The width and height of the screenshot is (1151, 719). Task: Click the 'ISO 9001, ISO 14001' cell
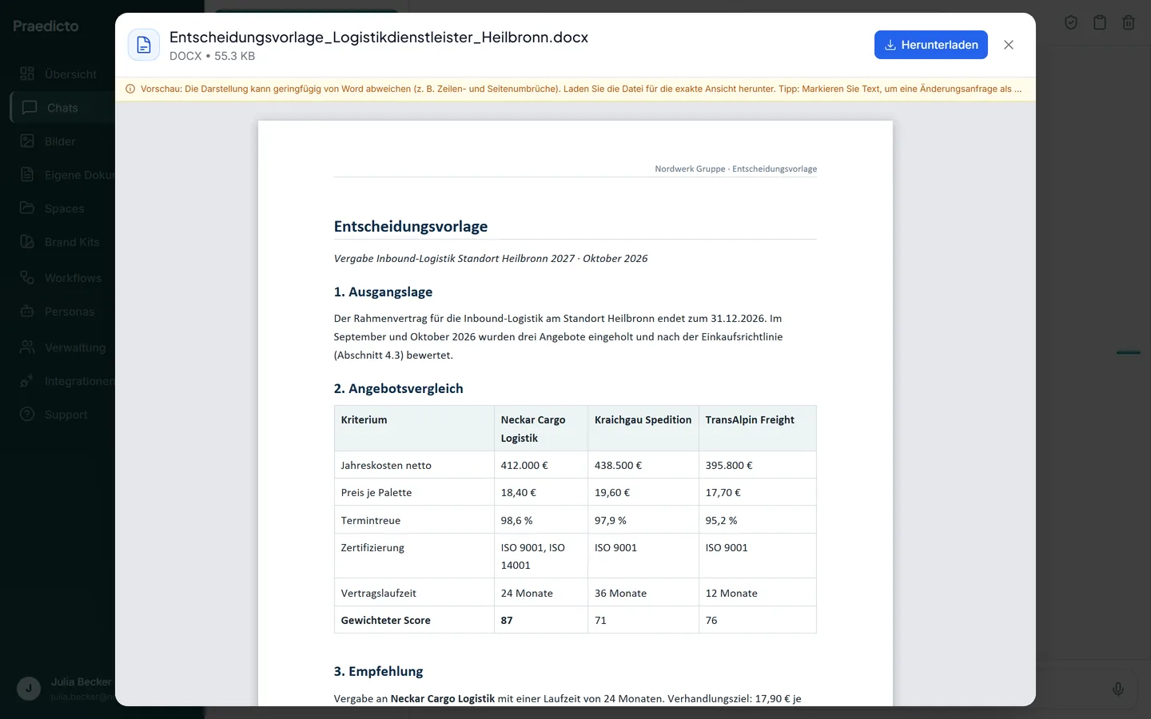[540, 556]
